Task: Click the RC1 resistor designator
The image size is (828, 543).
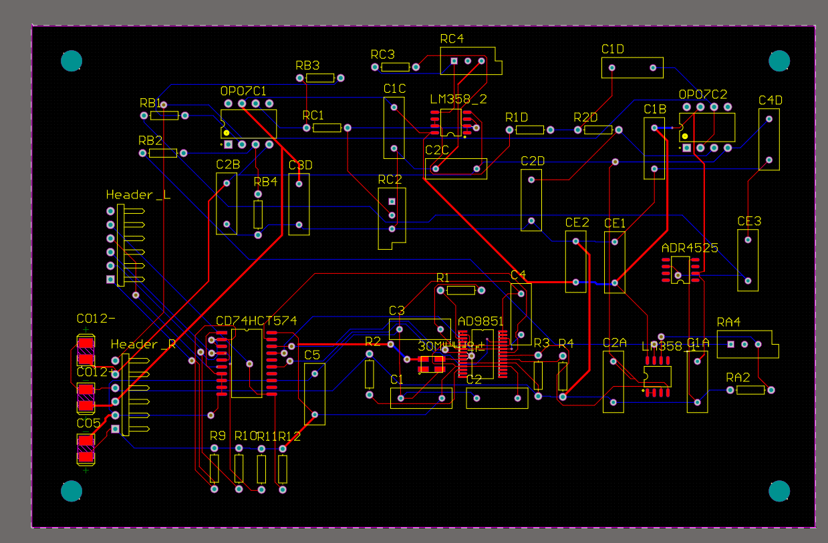Action: 313,115
